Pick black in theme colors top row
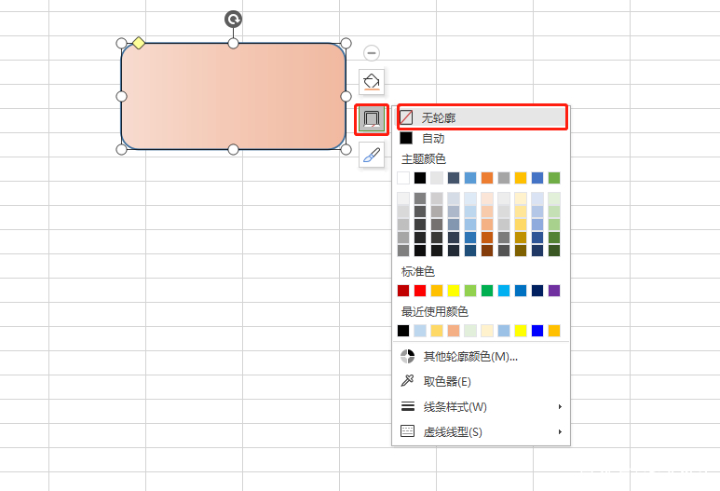The width and height of the screenshot is (720, 491). pyautogui.click(x=420, y=178)
